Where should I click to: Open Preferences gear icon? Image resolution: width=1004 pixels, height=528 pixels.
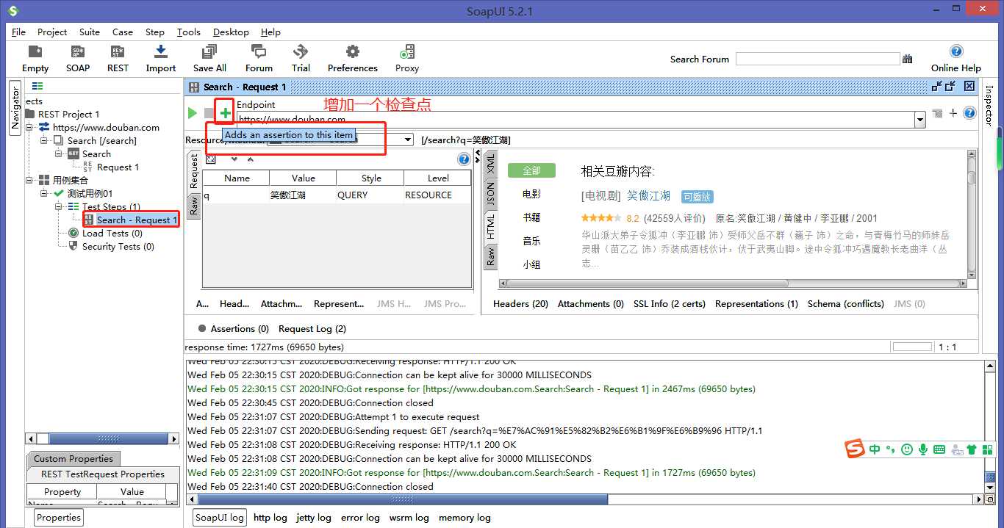pos(352,51)
